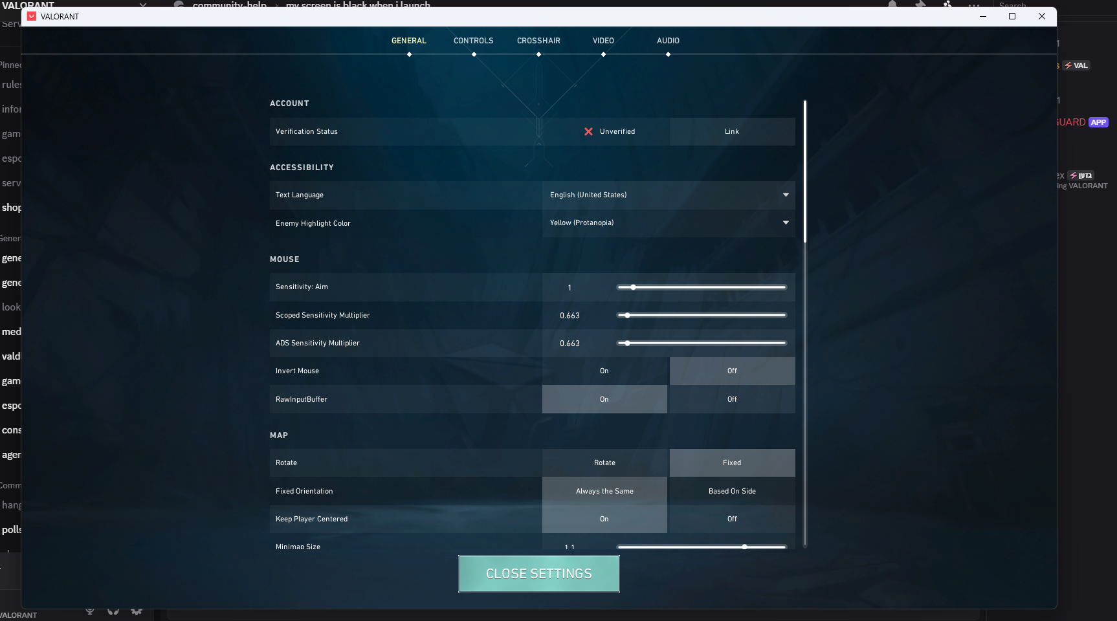Go to the VIDEO settings tab
Viewport: 1117px width, 621px height.
tap(603, 41)
